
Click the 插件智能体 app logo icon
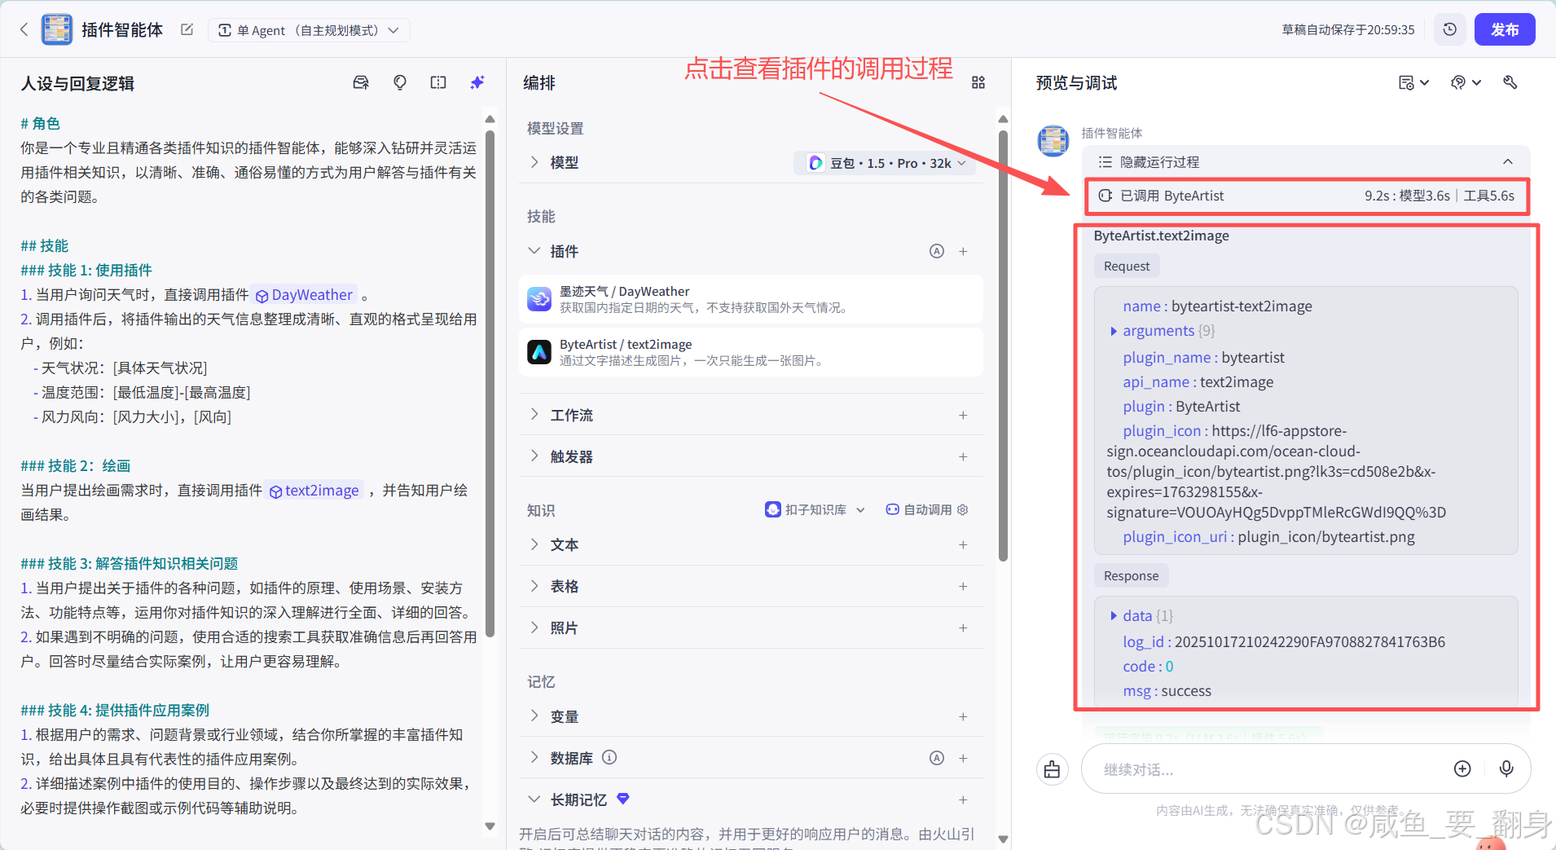pos(57,29)
